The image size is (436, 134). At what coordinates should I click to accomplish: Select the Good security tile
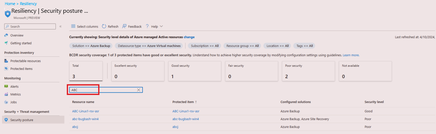[x=195, y=71]
